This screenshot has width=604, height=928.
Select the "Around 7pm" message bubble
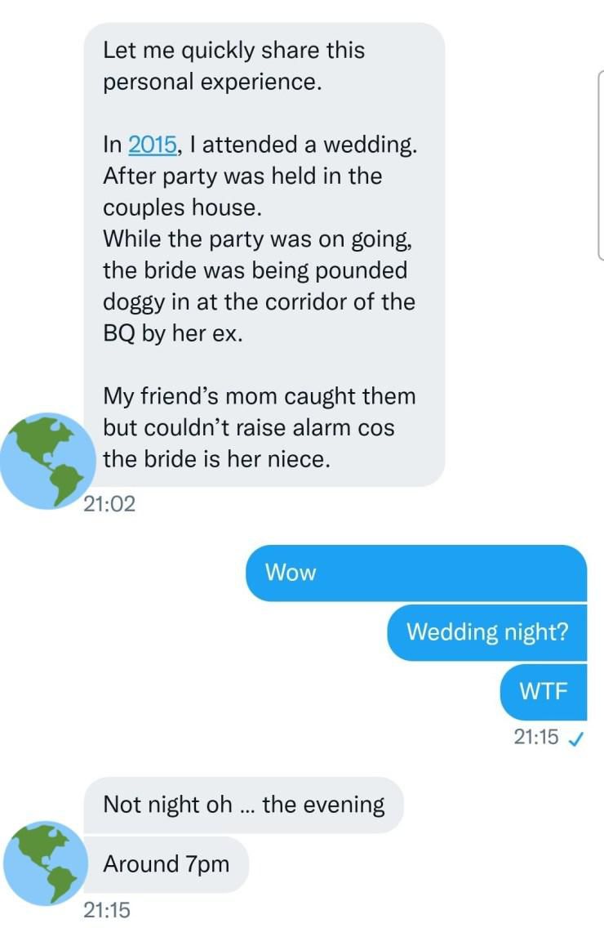tap(167, 863)
